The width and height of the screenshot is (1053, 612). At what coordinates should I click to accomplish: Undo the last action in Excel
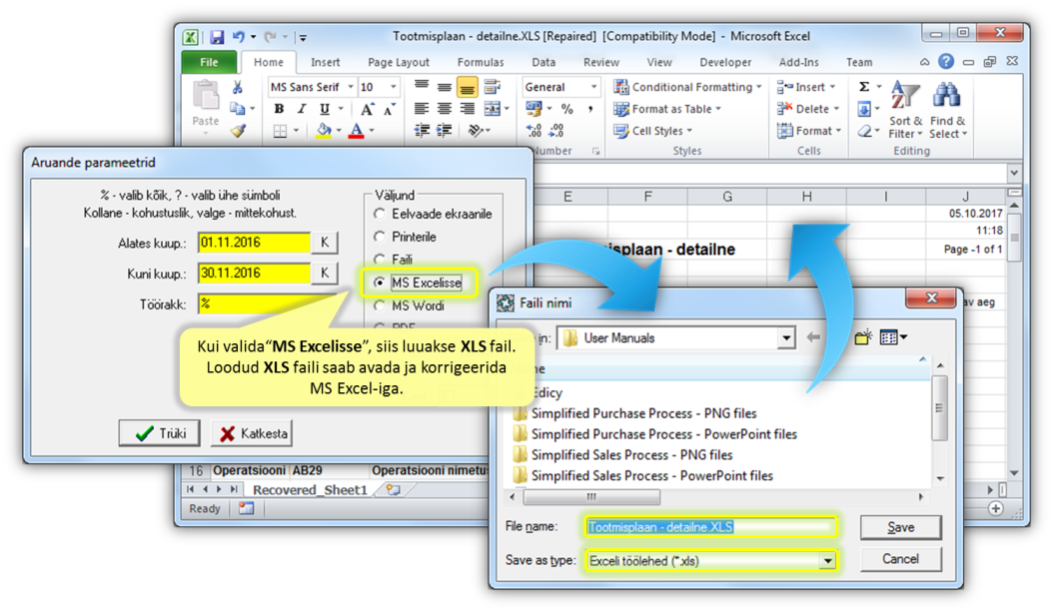click(239, 37)
